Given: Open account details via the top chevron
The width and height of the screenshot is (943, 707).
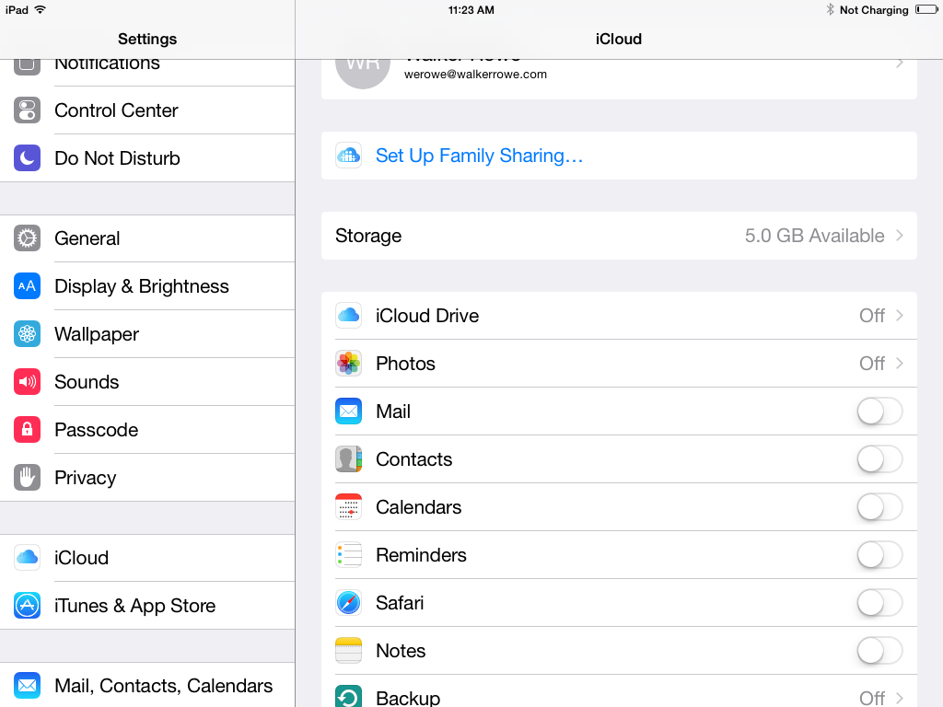Looking at the screenshot, I should click(900, 64).
